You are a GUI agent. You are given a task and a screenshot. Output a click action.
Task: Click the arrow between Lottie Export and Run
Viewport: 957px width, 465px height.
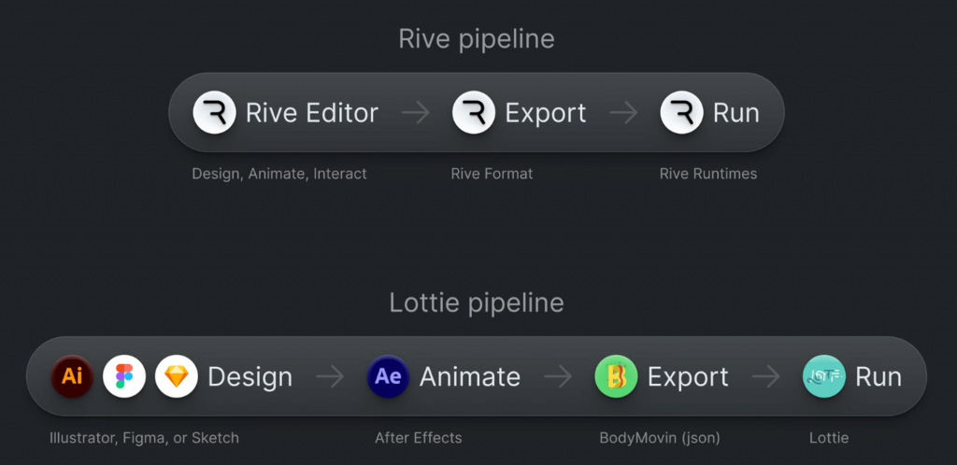[x=766, y=376]
